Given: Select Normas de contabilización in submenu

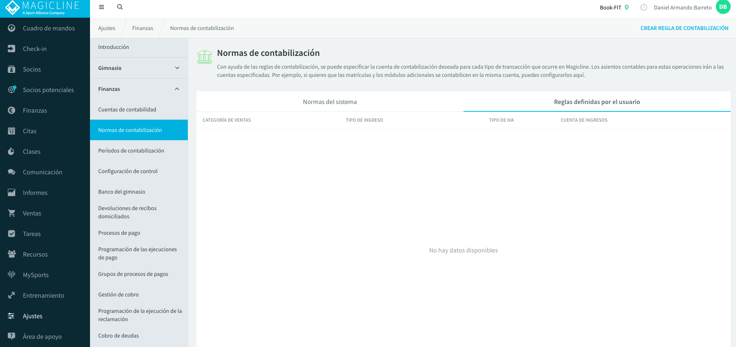Looking at the screenshot, I should 139,130.
